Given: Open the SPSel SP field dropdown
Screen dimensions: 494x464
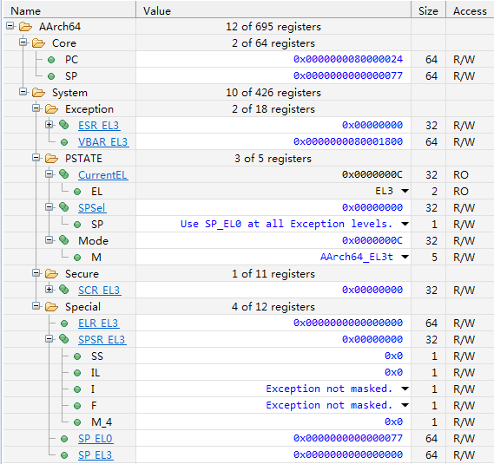Looking at the screenshot, I should [405, 224].
